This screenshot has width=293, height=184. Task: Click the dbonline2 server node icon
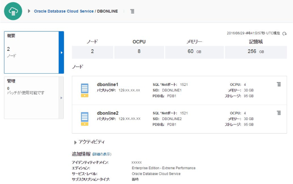coord(85,119)
